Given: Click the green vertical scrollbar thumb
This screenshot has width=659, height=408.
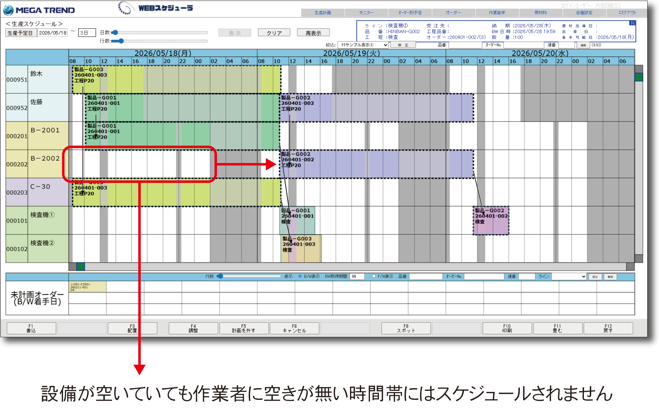Looking at the screenshot, I should [x=639, y=77].
